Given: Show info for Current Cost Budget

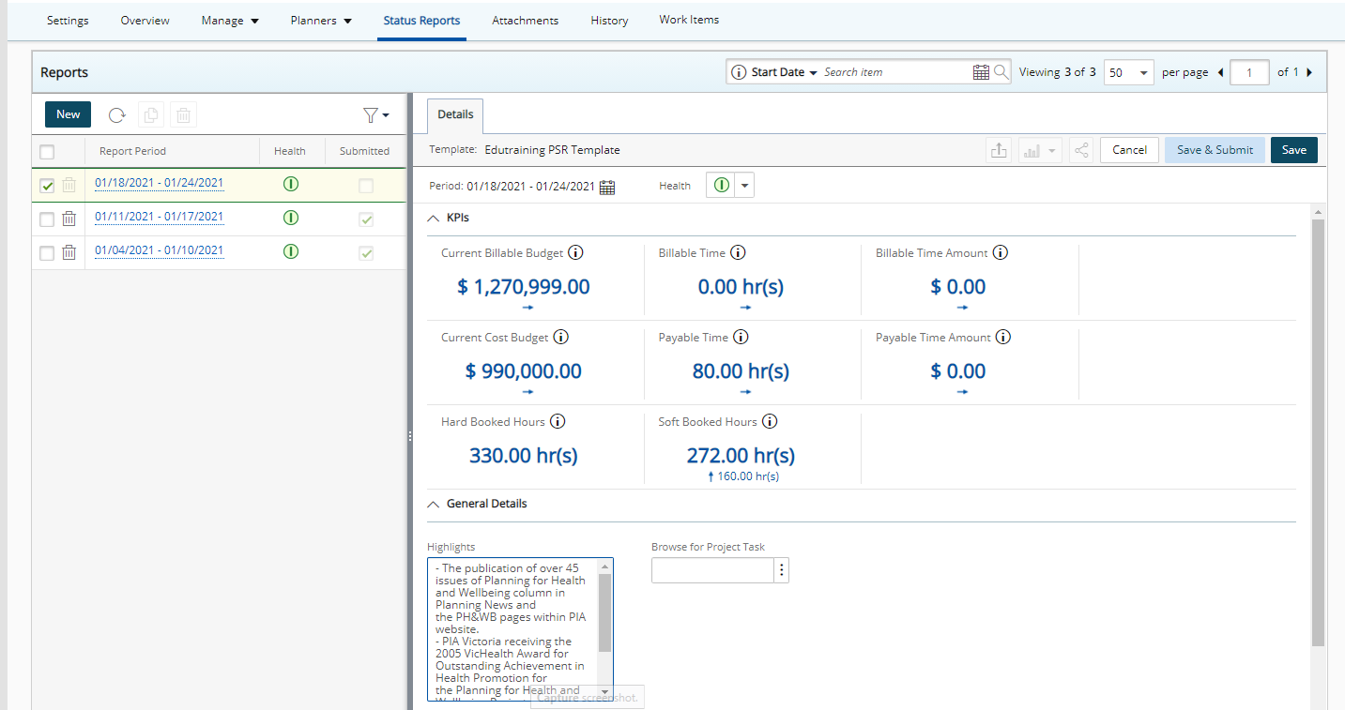Looking at the screenshot, I should [560, 338].
